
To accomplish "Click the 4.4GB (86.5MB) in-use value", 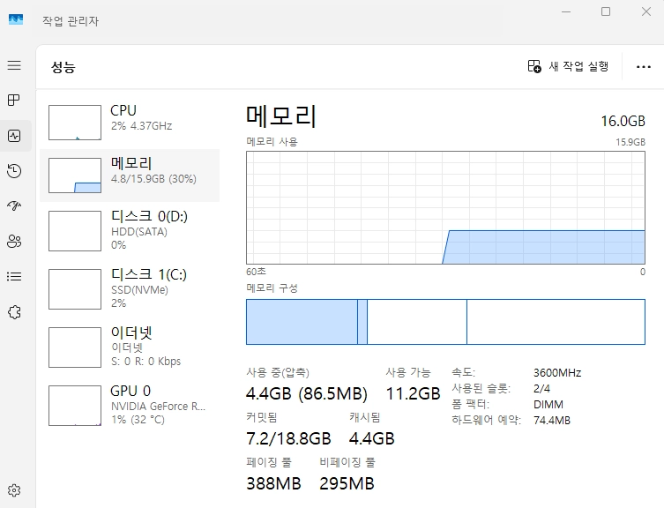I will click(x=307, y=393).
